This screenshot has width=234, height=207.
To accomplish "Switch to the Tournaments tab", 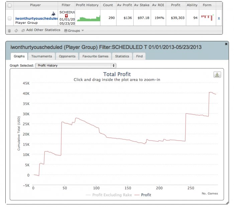I will point(42,56).
